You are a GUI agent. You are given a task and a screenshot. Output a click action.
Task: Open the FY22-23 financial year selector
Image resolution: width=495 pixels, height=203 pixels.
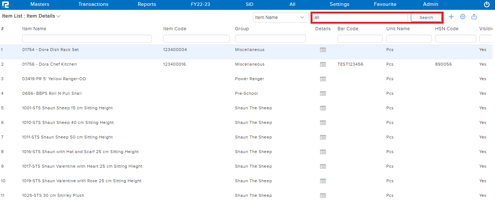200,4
